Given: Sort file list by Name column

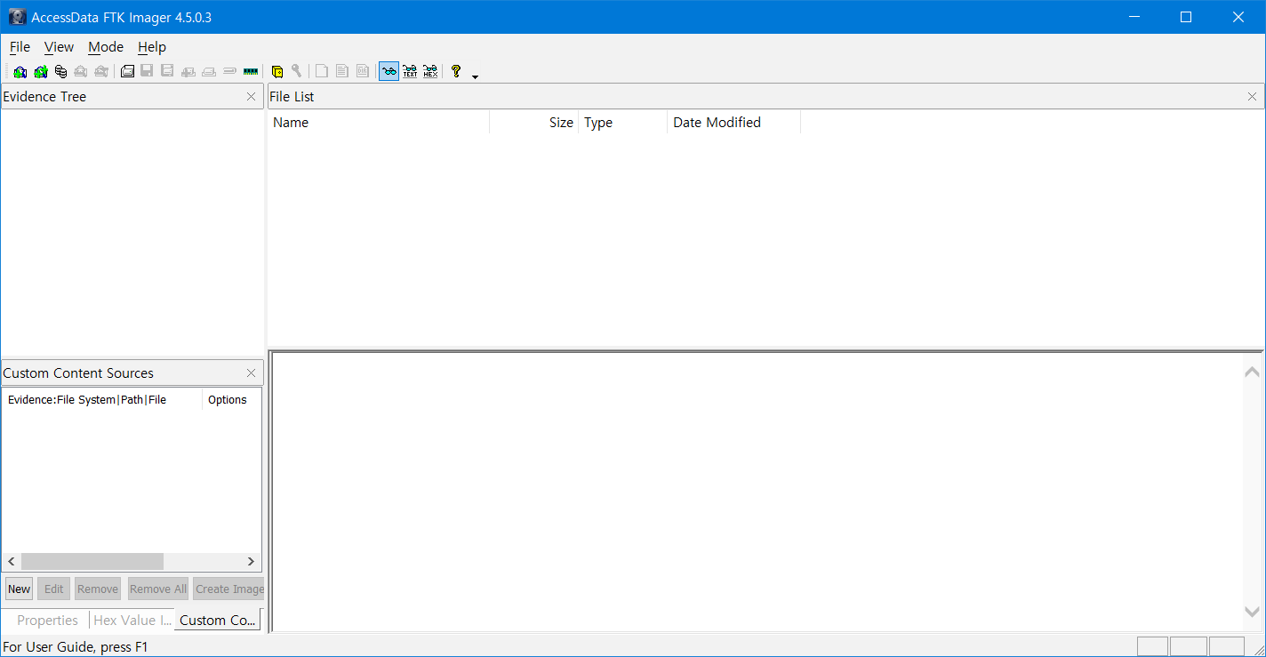Looking at the screenshot, I should pyautogui.click(x=379, y=123).
